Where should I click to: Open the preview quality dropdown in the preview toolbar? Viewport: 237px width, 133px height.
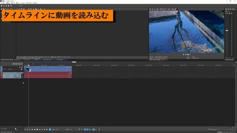(164, 9)
